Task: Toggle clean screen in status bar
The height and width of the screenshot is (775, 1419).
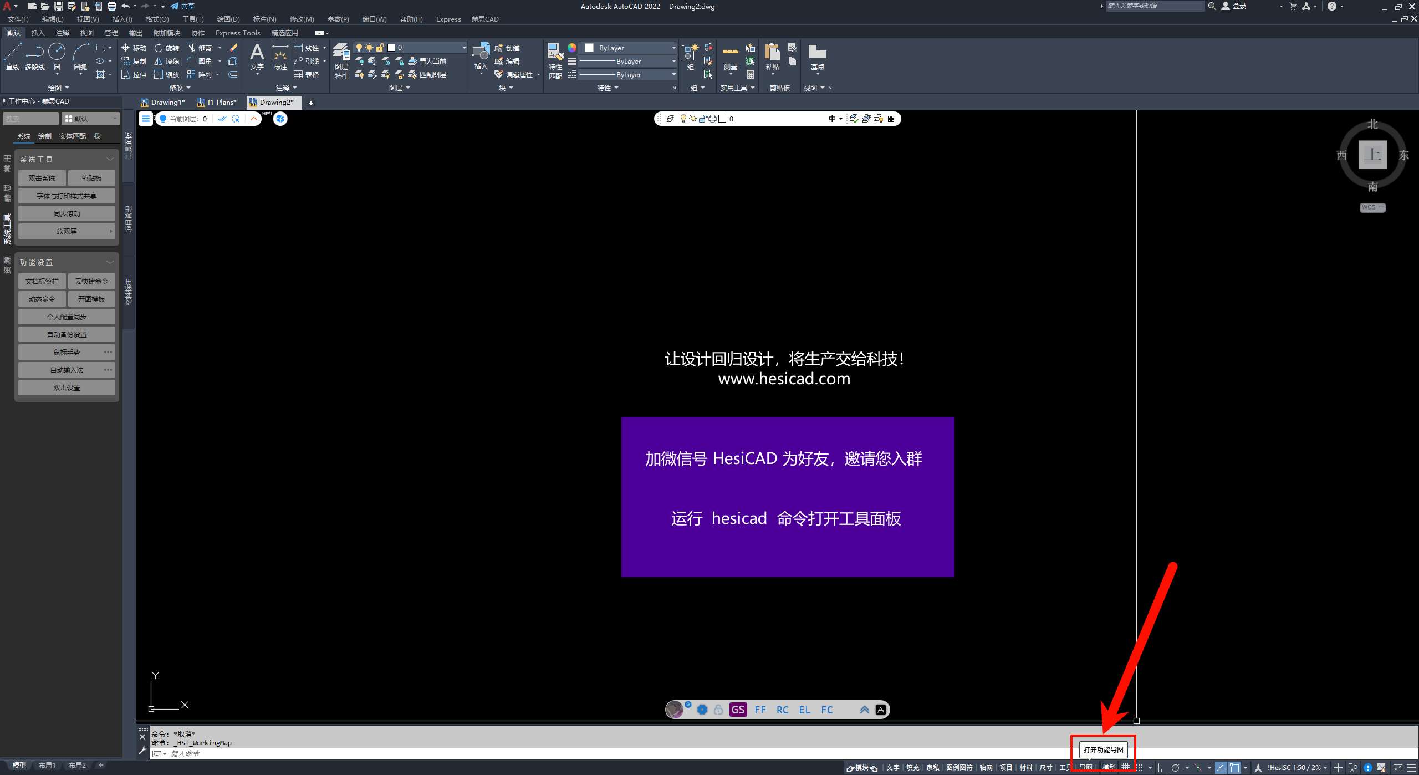Action: point(1398,767)
